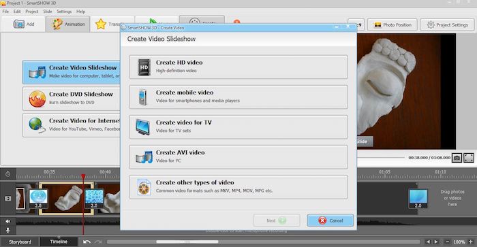Take a snapshot with camera icon
This screenshot has width=477, height=247.
(x=457, y=158)
